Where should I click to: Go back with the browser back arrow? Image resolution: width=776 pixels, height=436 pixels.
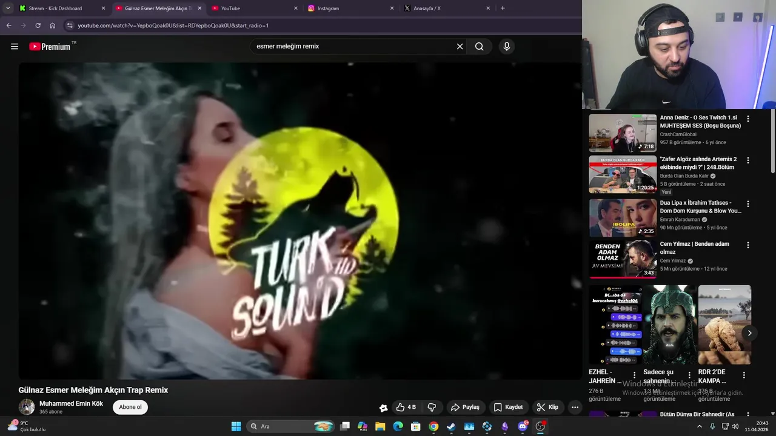(8, 25)
